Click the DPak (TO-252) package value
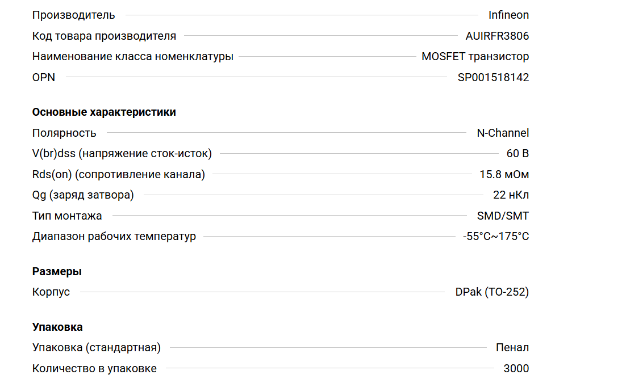626x387 pixels. coord(492,292)
